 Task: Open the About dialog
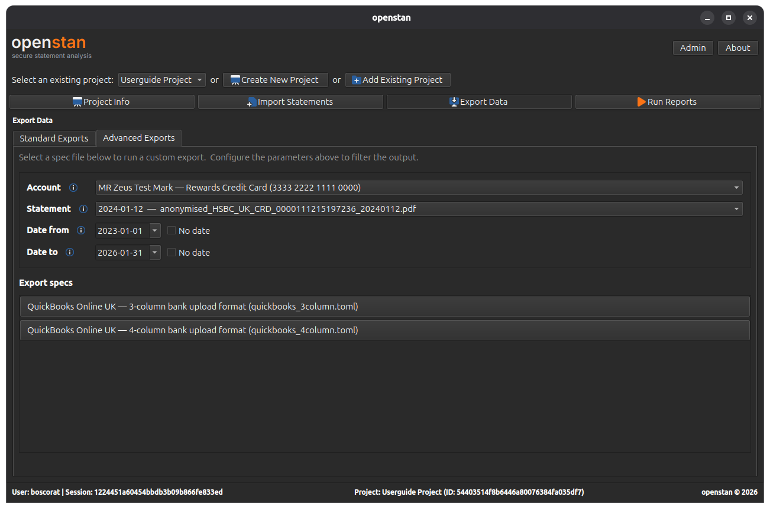pyautogui.click(x=737, y=48)
